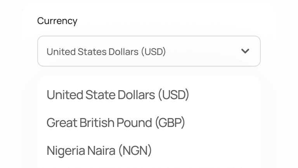Select Nigeria Naira (NGN) option
Screen dimensions: 298x168
[99, 151]
